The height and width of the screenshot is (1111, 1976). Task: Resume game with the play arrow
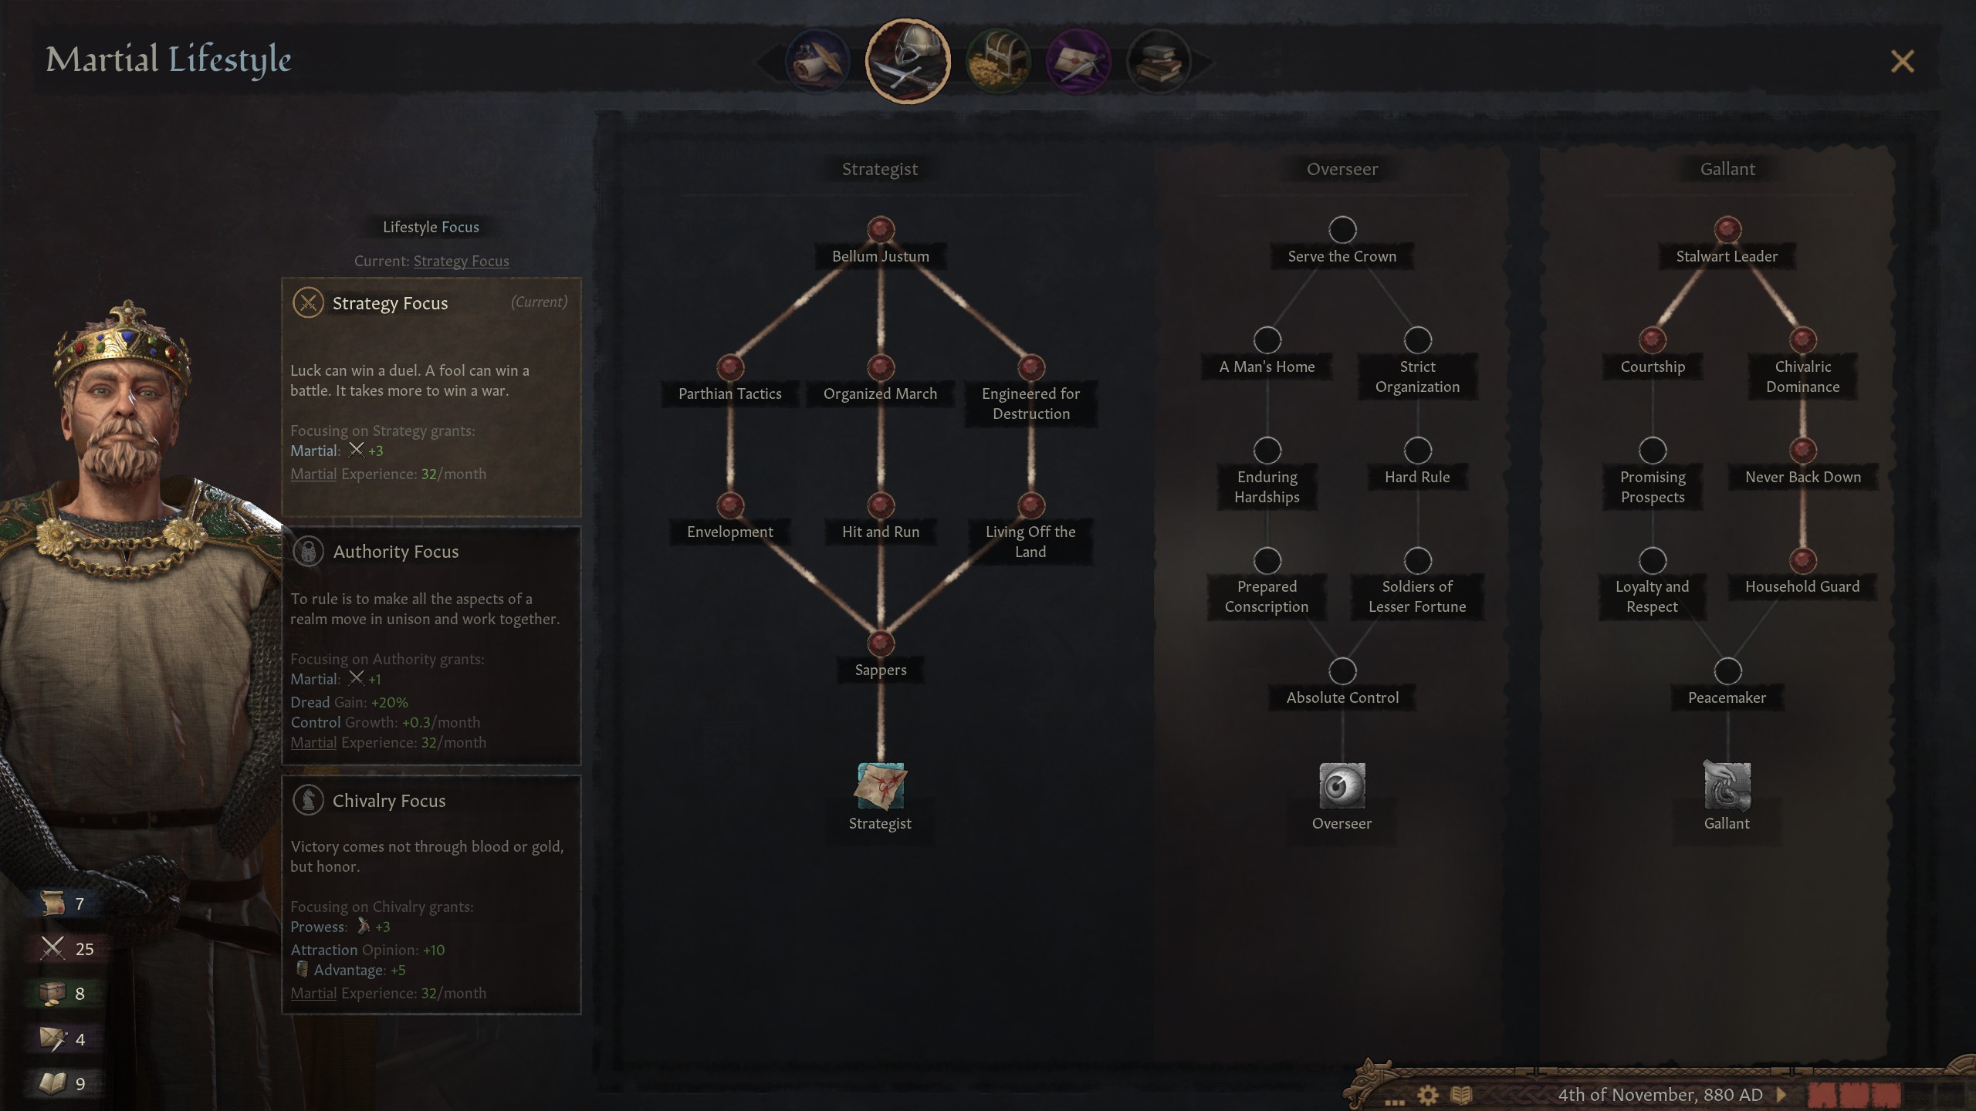tap(1781, 1094)
